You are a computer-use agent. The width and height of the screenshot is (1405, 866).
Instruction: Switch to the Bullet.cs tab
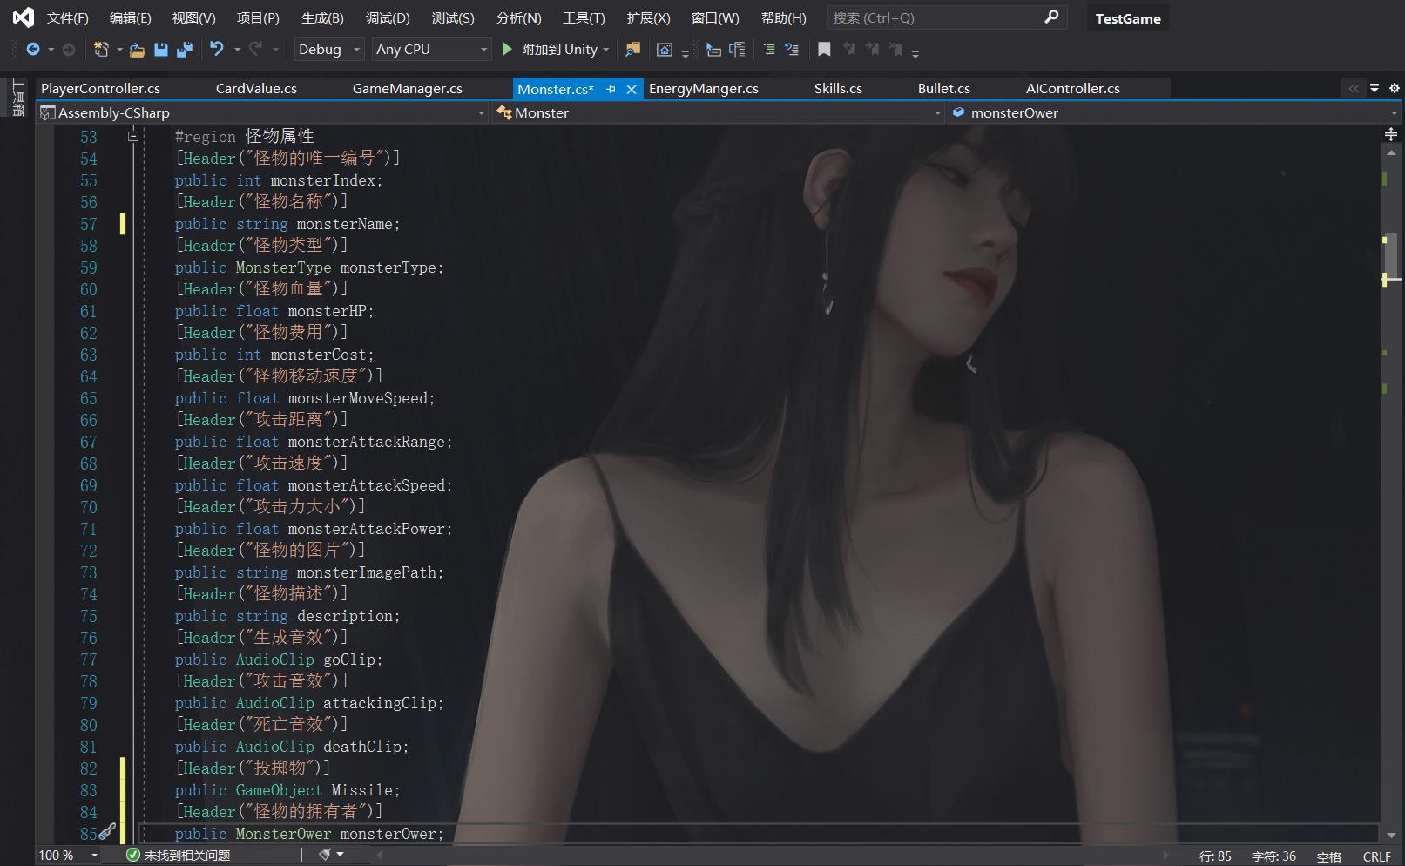[943, 88]
